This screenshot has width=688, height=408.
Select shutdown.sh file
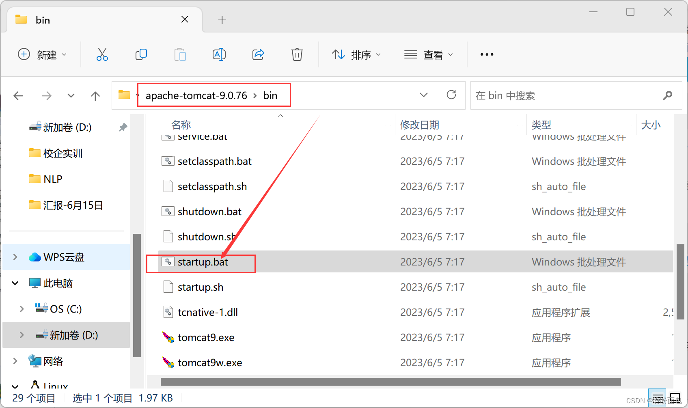point(207,237)
